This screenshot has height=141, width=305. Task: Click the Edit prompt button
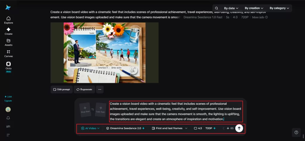(x=61, y=89)
